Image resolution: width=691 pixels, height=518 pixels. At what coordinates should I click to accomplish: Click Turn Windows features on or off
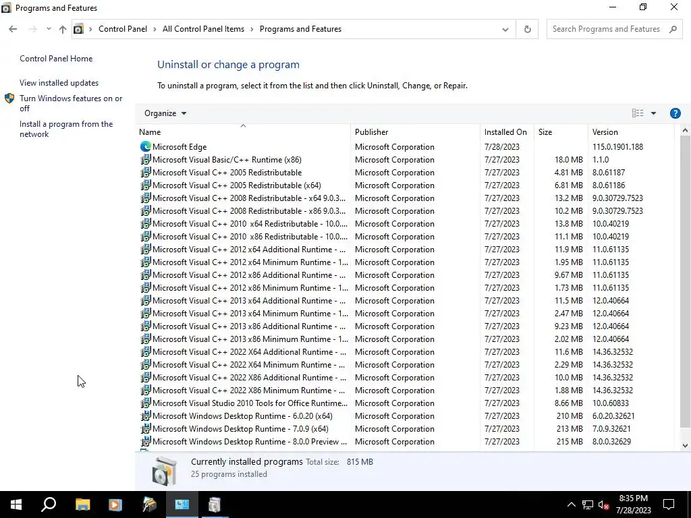pyautogui.click(x=71, y=103)
